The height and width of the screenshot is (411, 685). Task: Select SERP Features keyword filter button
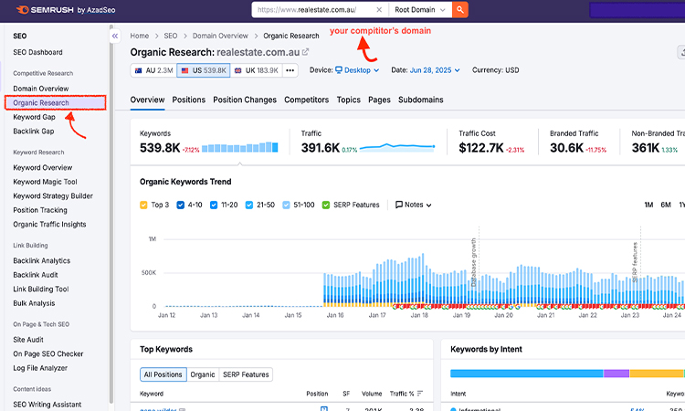tap(246, 374)
